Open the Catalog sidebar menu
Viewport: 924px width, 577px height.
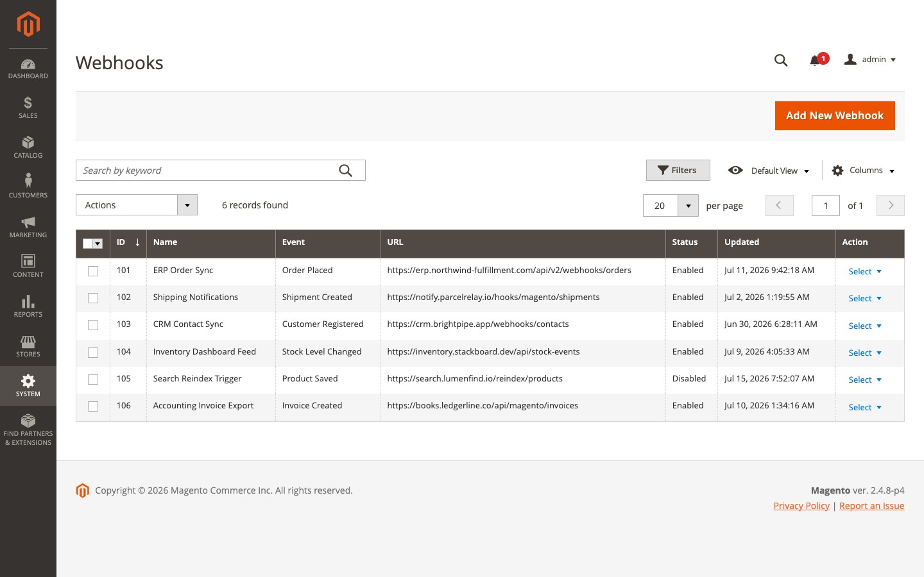point(28,147)
